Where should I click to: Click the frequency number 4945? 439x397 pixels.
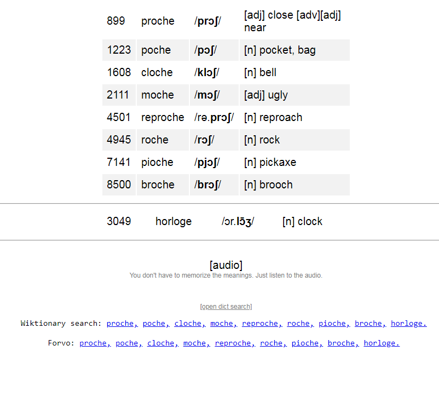pyautogui.click(x=119, y=140)
